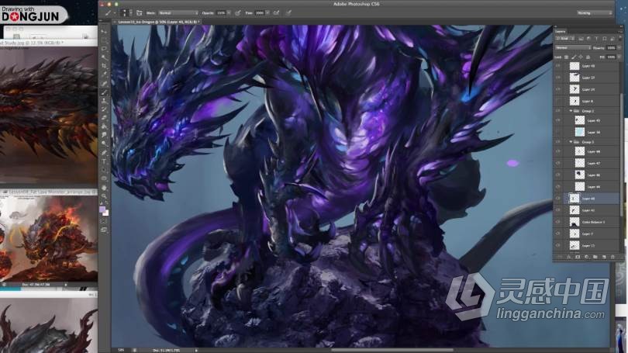Toggle pressure for size icon
This screenshot has width=628, height=353.
tap(288, 13)
